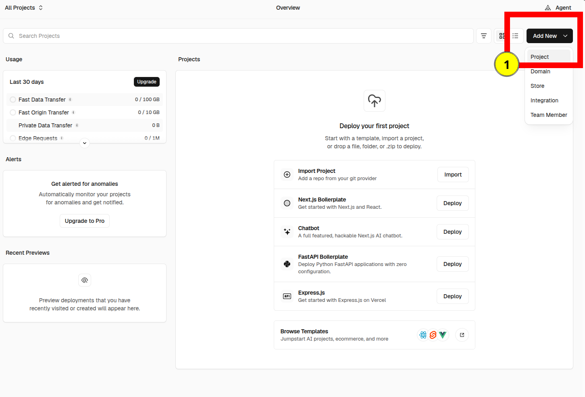
Task: Click the "0 B" usage value
Action: click(156, 125)
